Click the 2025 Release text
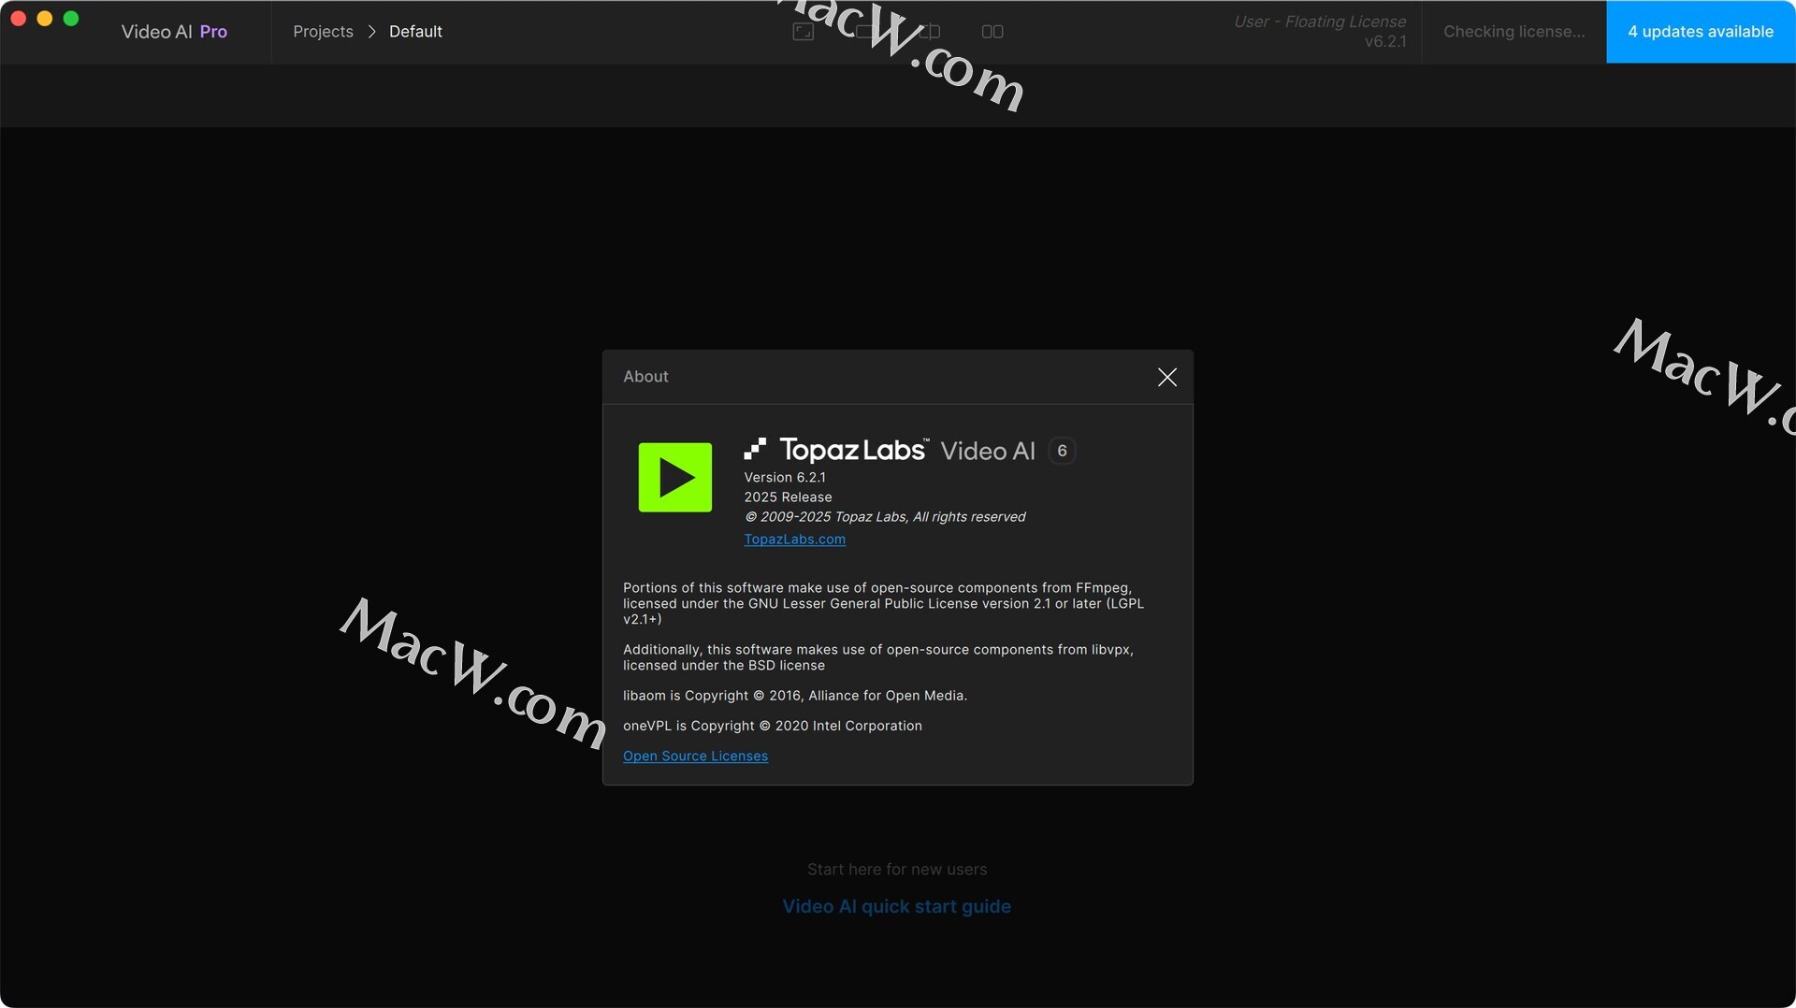Screen dimensions: 1796x1008 [x=788, y=497]
